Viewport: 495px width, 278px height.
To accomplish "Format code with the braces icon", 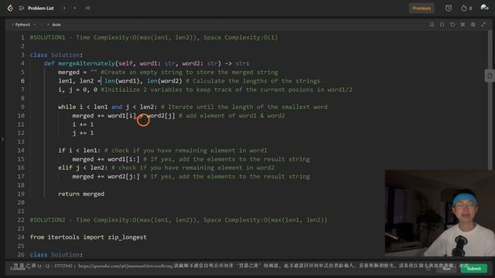I will (442, 24).
